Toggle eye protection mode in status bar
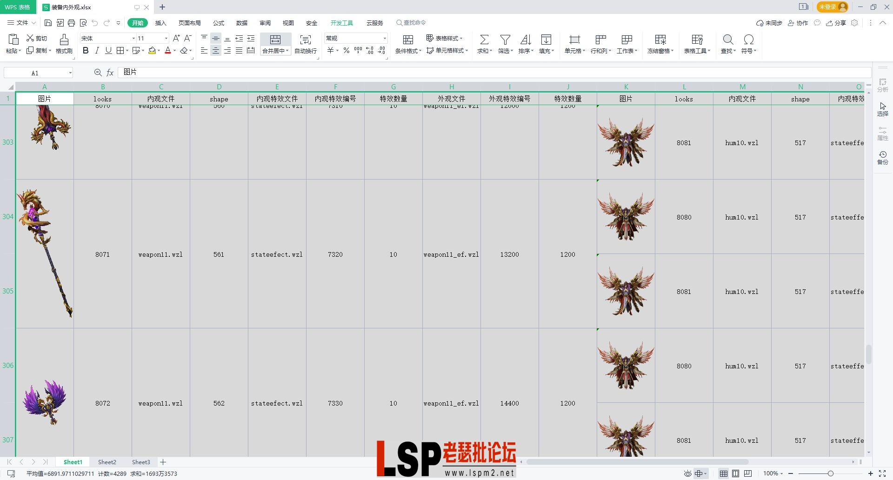This screenshot has width=893, height=480. pyautogui.click(x=687, y=473)
